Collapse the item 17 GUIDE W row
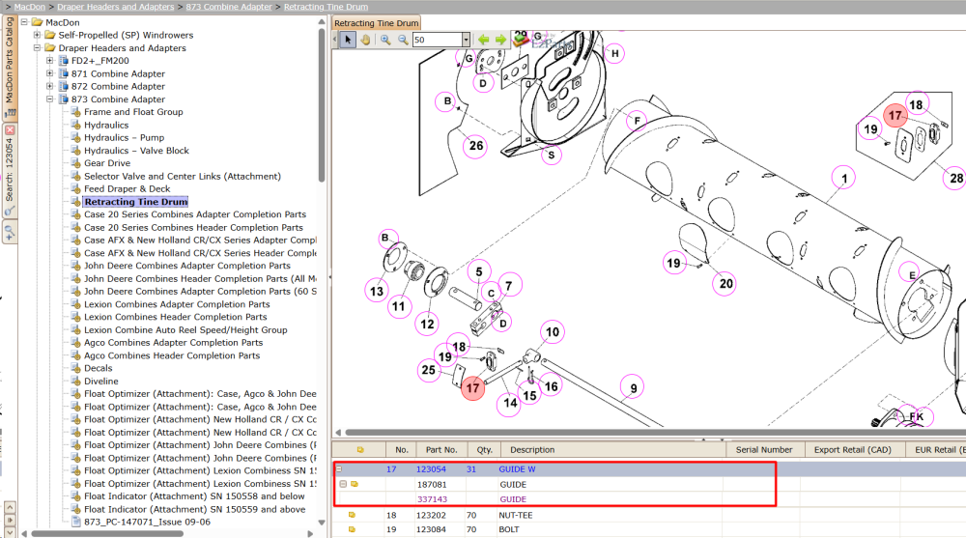This screenshot has width=966, height=538. click(339, 469)
